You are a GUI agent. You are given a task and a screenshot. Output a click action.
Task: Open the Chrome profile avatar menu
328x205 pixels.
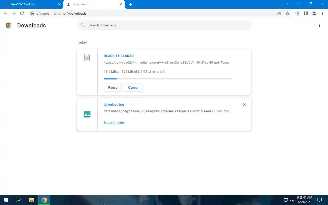(314, 13)
